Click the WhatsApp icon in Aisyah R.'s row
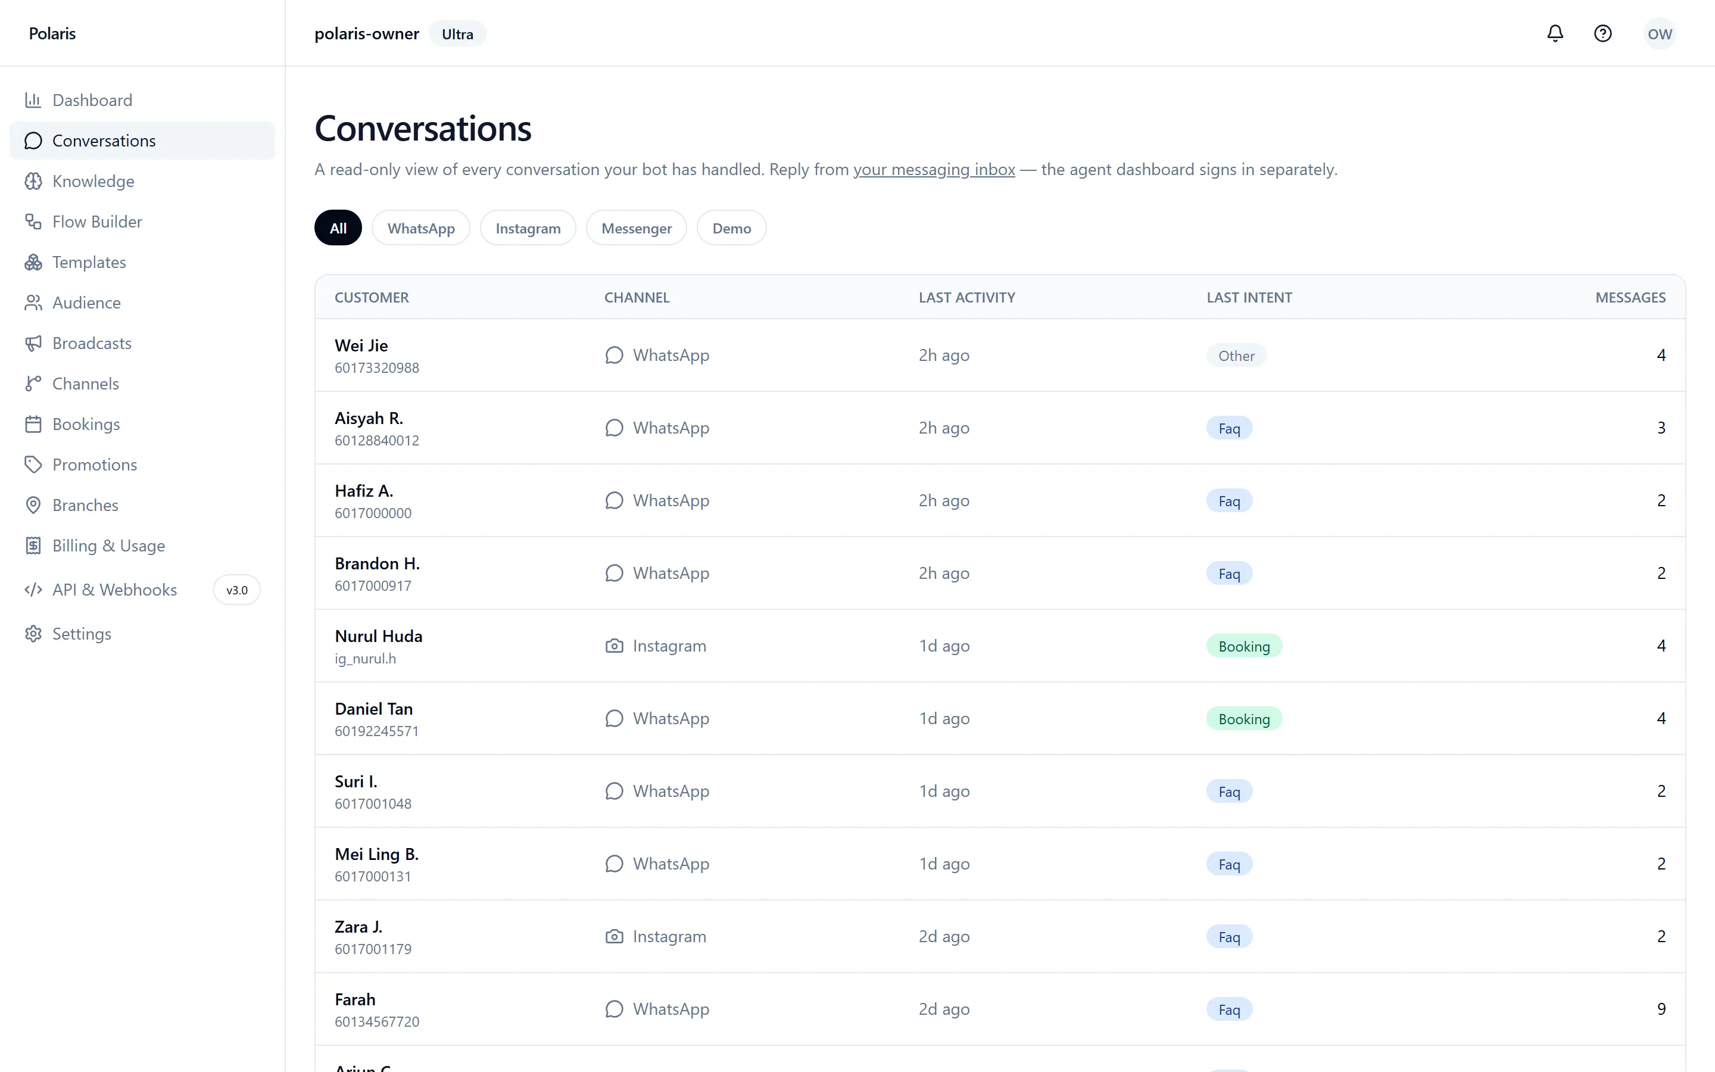 [x=614, y=428]
